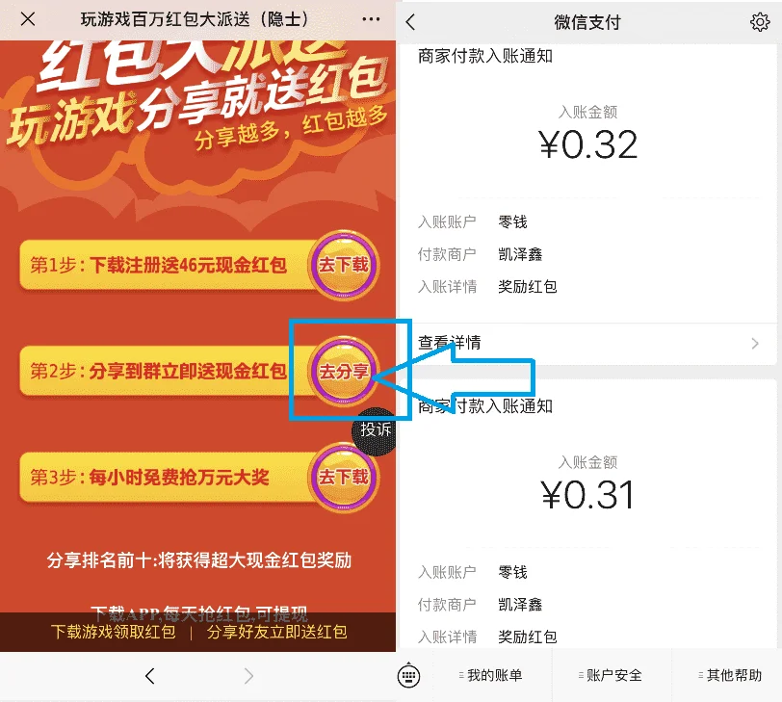Image resolution: width=782 pixels, height=702 pixels.
Task: Tap the 去分享 share button
Action: pyautogui.click(x=344, y=371)
